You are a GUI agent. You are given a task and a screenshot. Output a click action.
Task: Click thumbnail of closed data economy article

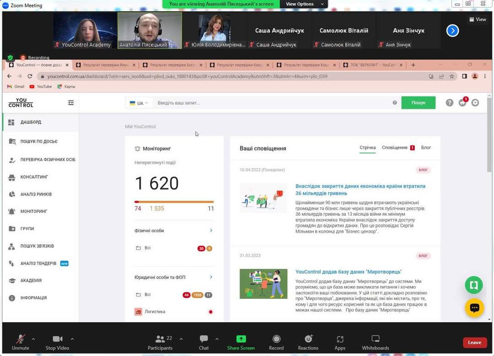pos(263,198)
